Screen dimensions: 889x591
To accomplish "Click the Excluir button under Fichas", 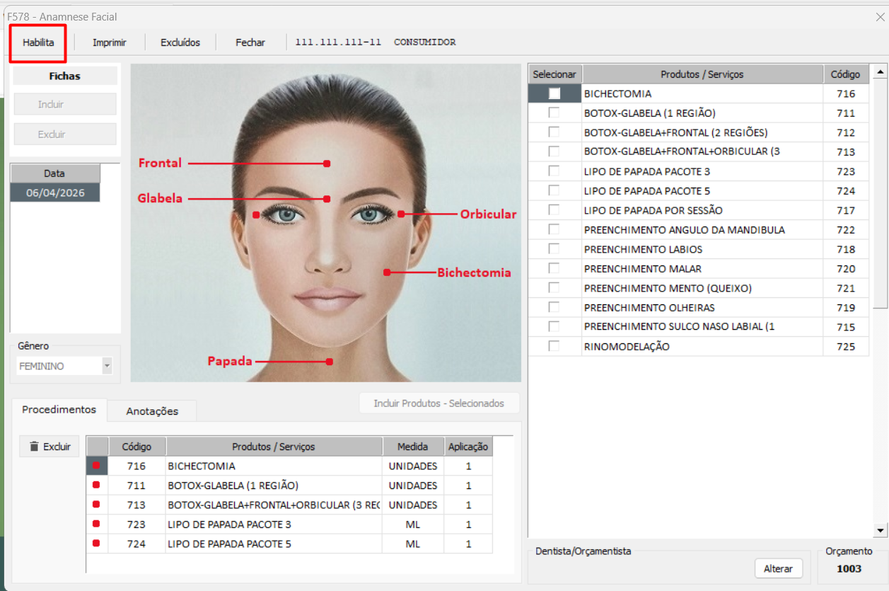I will (x=65, y=134).
